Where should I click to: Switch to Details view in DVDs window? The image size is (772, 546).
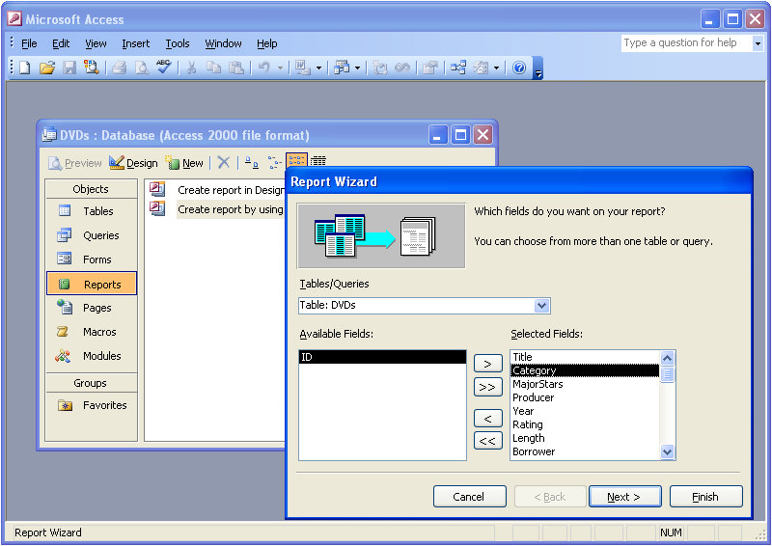coord(318,161)
